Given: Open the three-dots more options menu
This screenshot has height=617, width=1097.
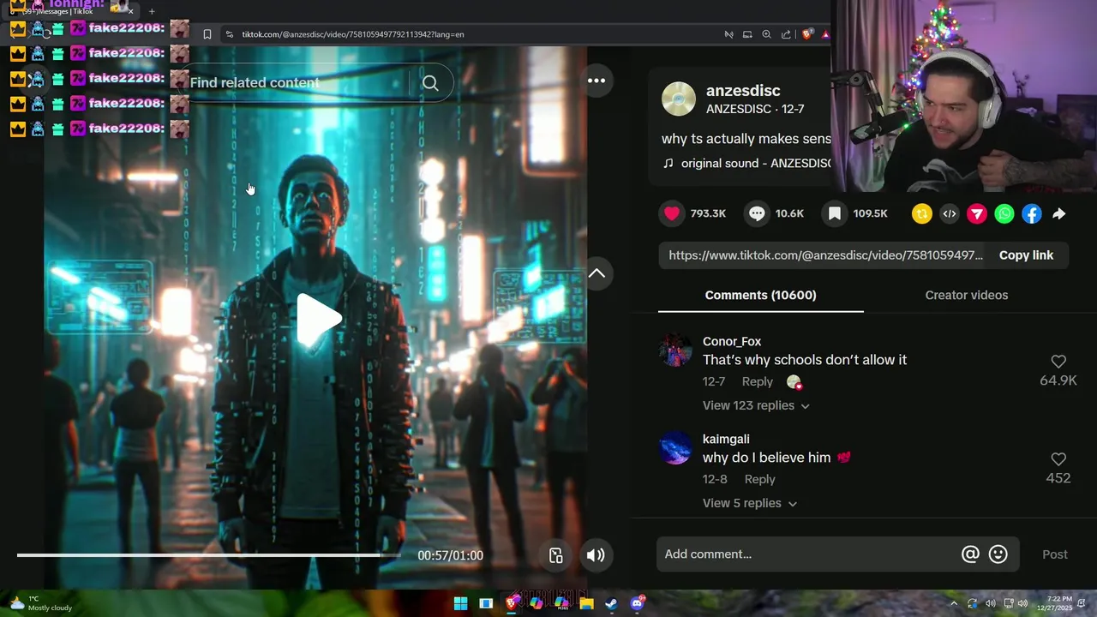Looking at the screenshot, I should [x=596, y=81].
